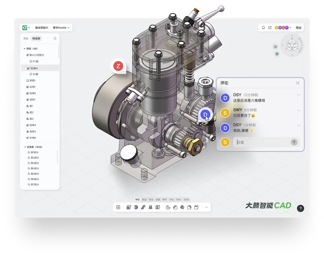Open the 零件Part04 dropdown

[x=61, y=28]
